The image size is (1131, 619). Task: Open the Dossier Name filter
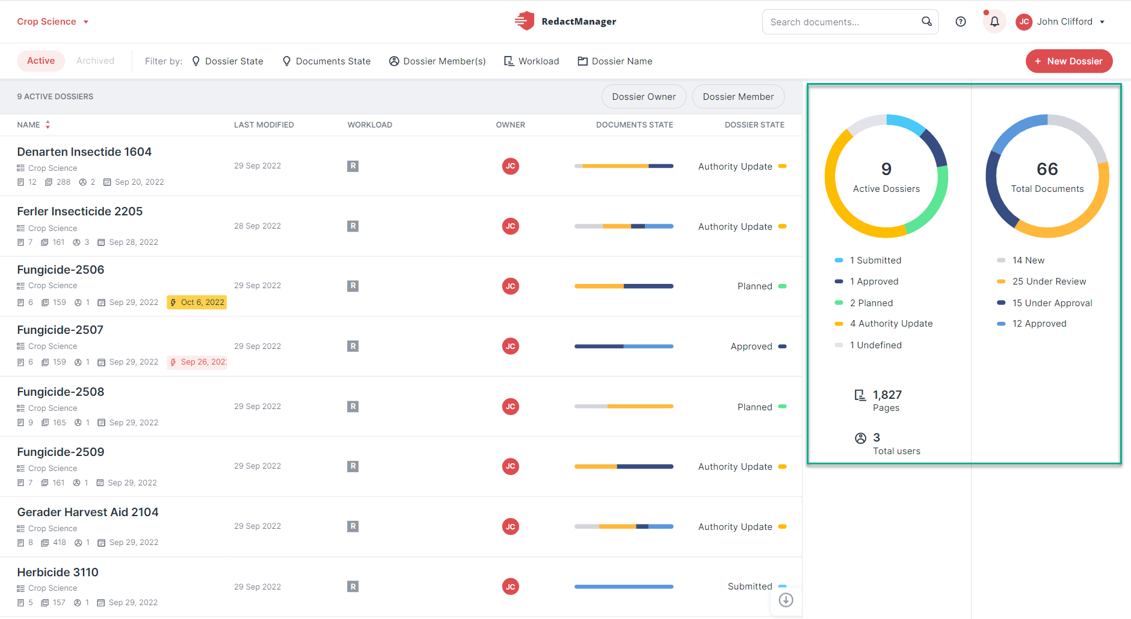(615, 61)
